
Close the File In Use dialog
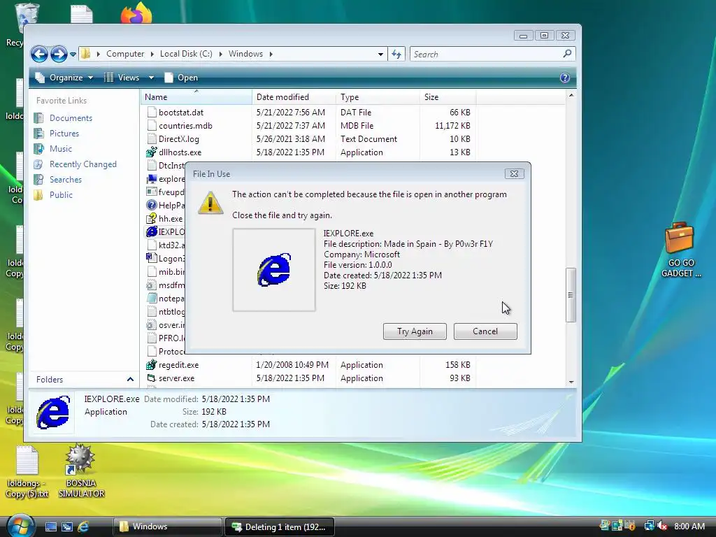(514, 174)
